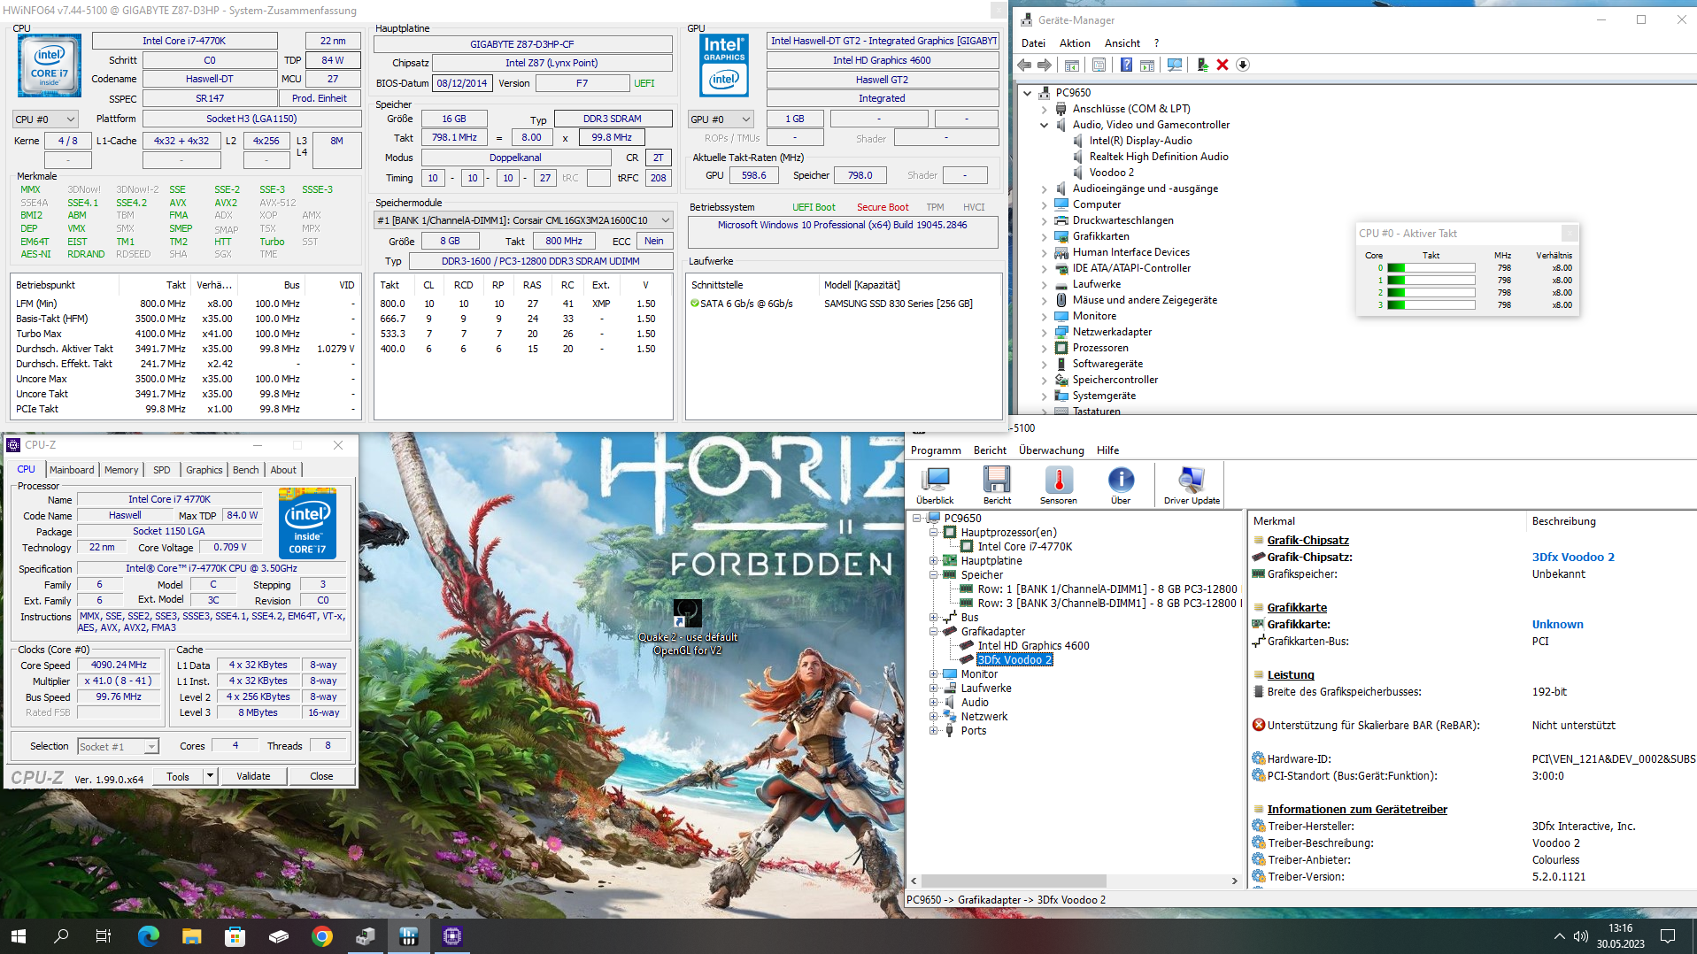Click the Über info icon
1697x954 pixels.
pos(1121,485)
